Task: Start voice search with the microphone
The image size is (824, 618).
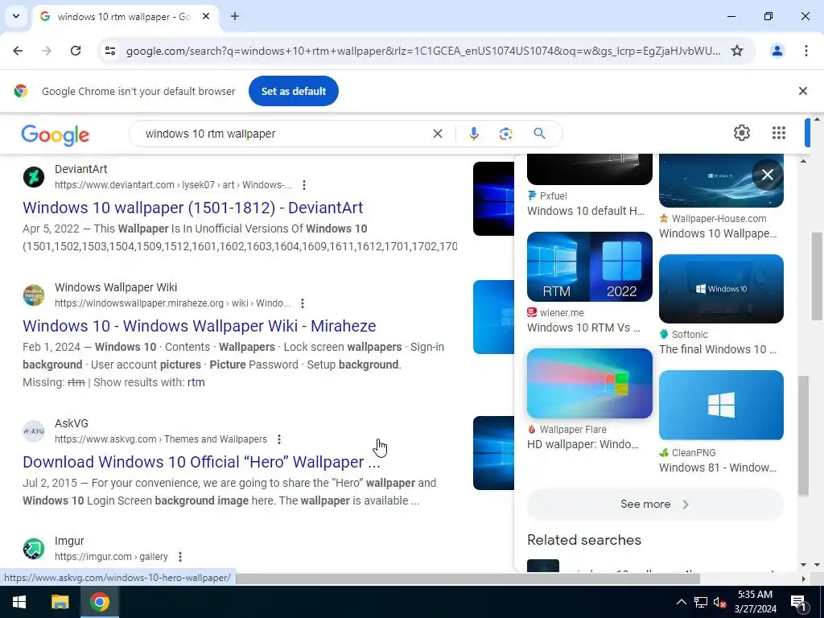Action: pos(473,134)
